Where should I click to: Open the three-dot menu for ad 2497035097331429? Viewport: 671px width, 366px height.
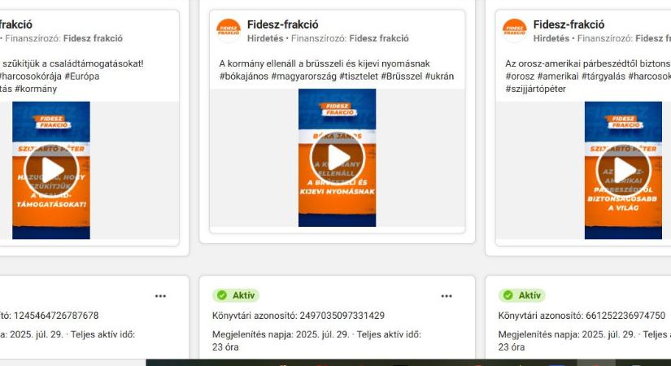coord(447,296)
